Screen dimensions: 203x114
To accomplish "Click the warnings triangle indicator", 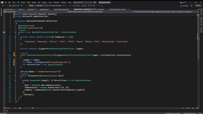I will click(19, 108).
